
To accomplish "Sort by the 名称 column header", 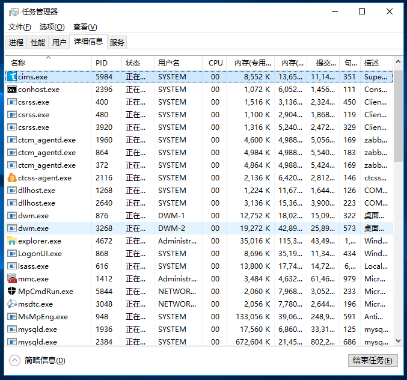I will (48, 63).
